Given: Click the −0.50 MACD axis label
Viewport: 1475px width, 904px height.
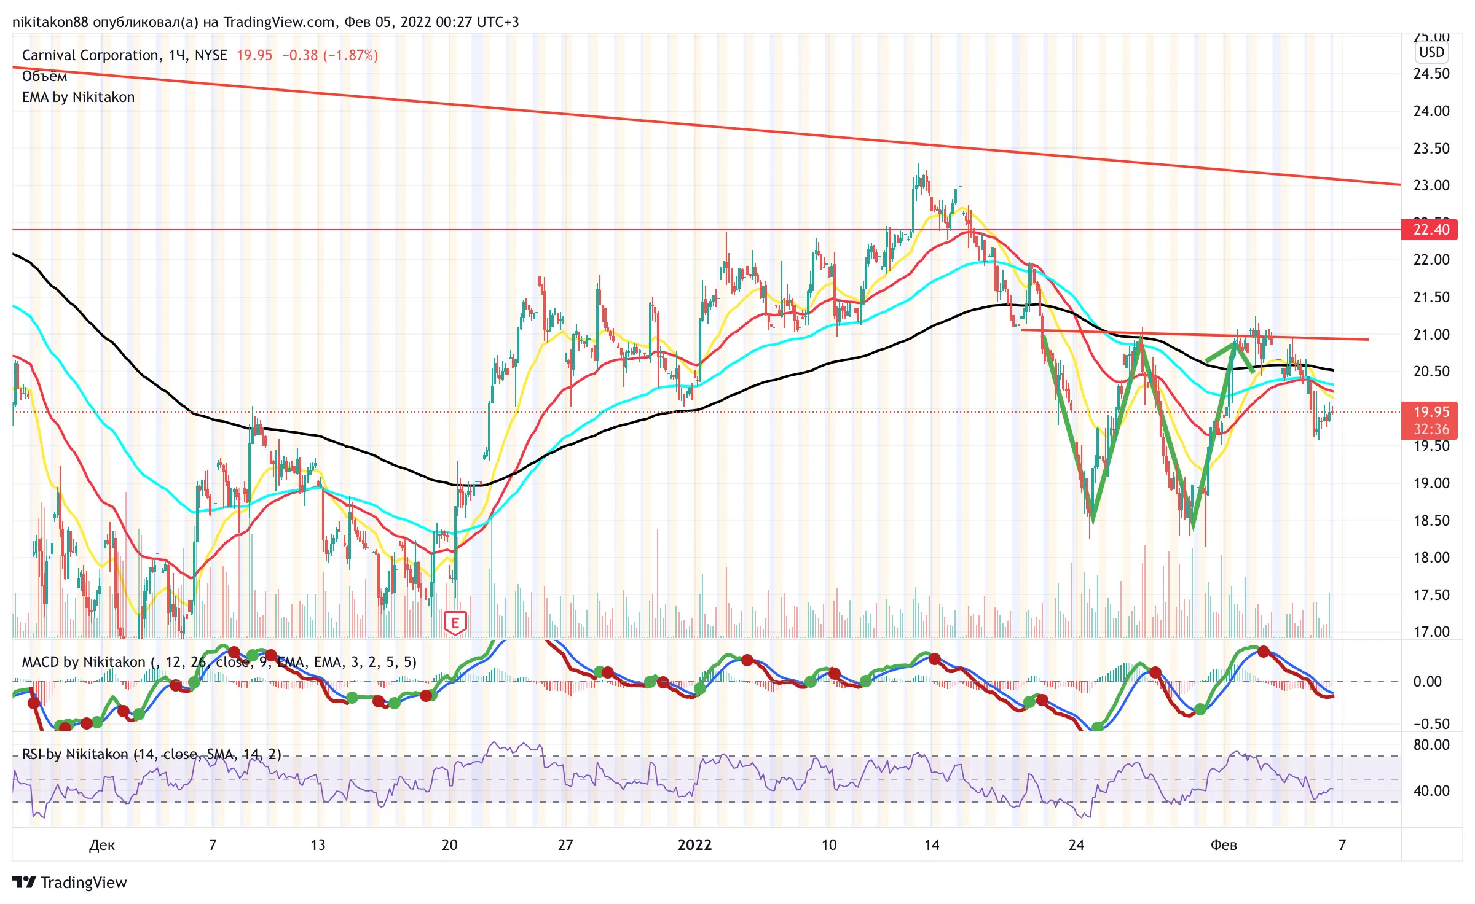Looking at the screenshot, I should point(1431,724).
